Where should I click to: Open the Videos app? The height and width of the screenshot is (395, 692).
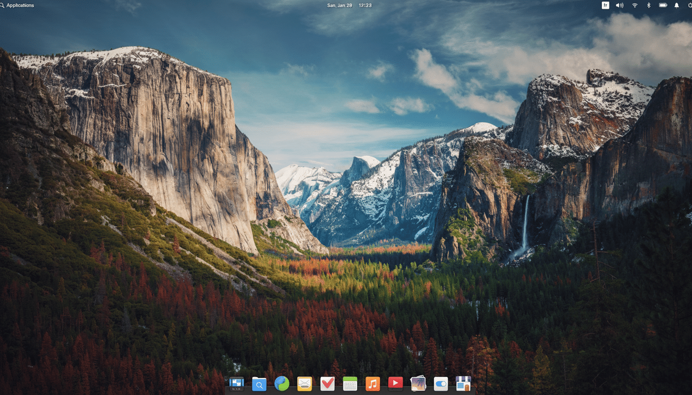pos(395,383)
